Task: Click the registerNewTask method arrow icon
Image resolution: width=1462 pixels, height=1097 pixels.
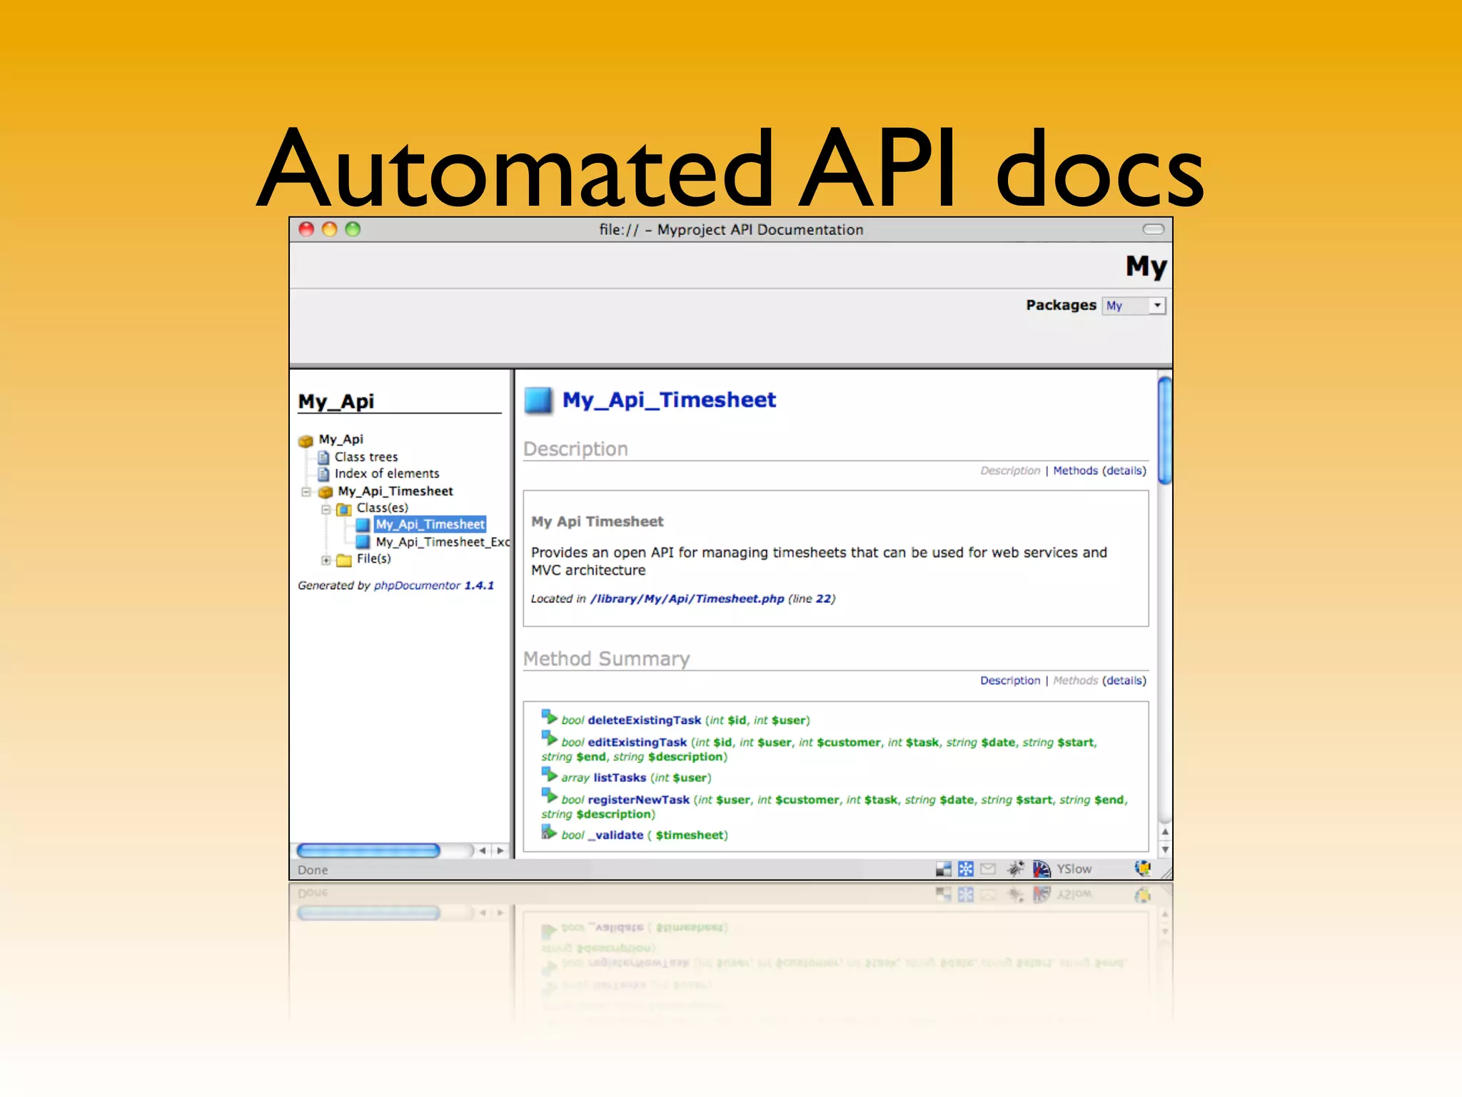Action: 549,796
